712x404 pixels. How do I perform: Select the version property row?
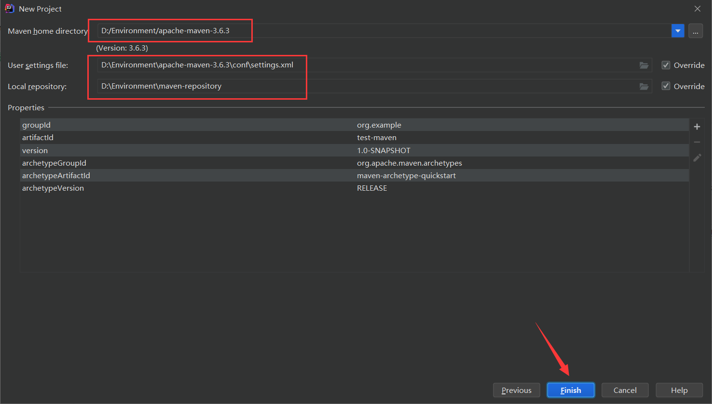tap(355, 150)
